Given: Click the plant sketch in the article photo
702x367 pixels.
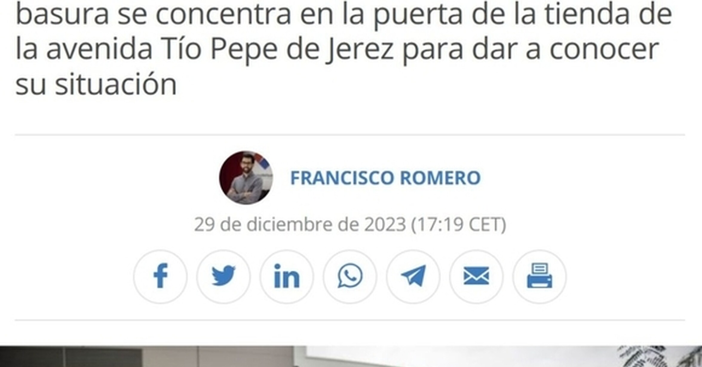Looking at the screenshot, I should click(657, 357).
